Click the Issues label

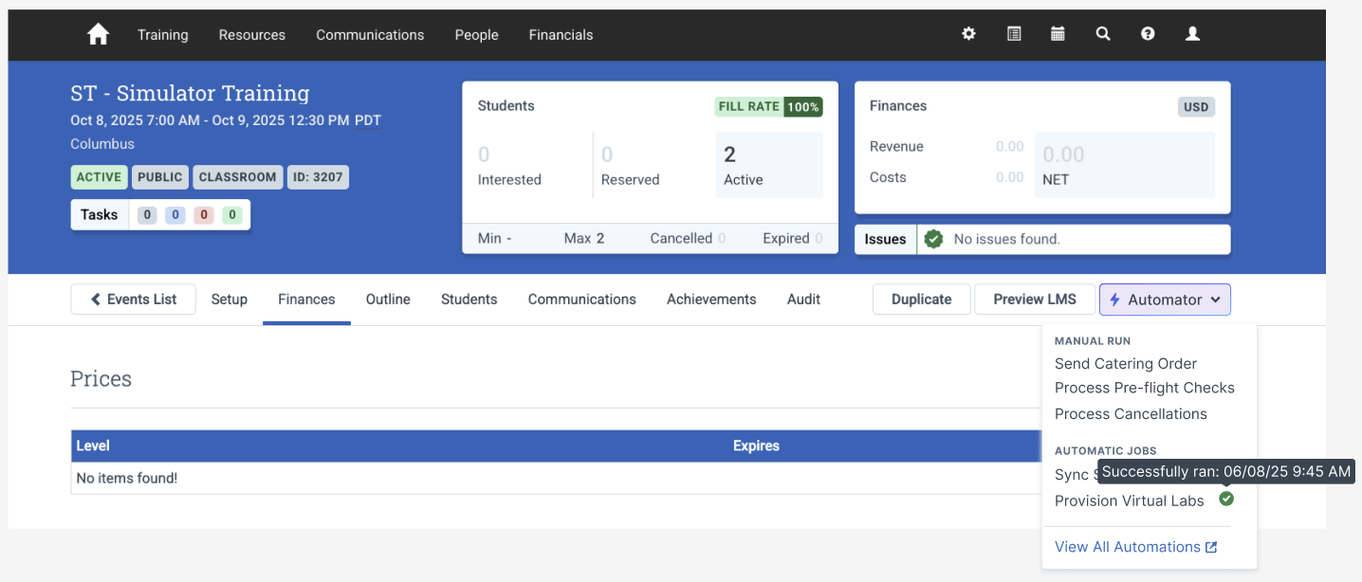click(885, 240)
